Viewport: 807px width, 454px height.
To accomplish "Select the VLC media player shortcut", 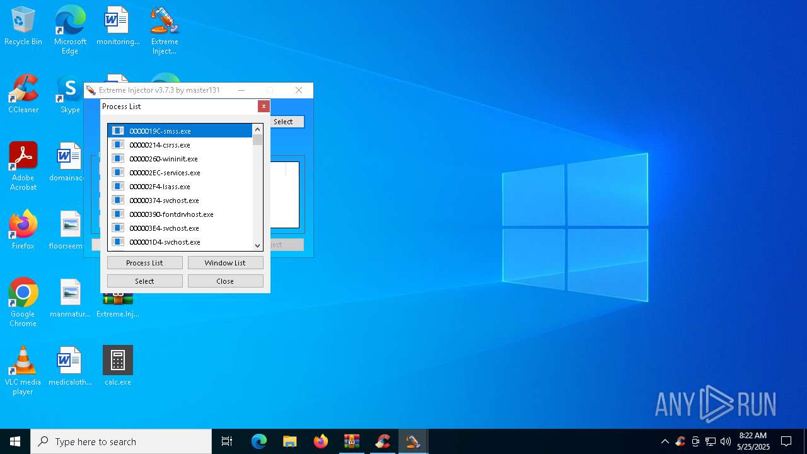I will (x=23, y=370).
